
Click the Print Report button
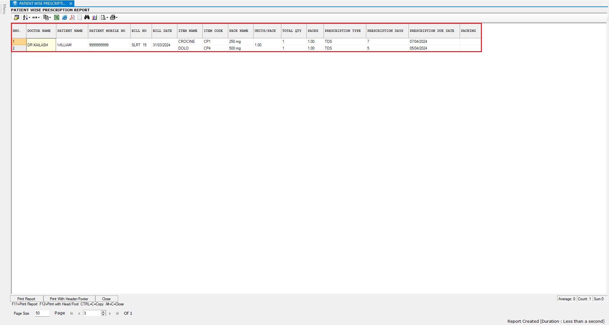26,299
